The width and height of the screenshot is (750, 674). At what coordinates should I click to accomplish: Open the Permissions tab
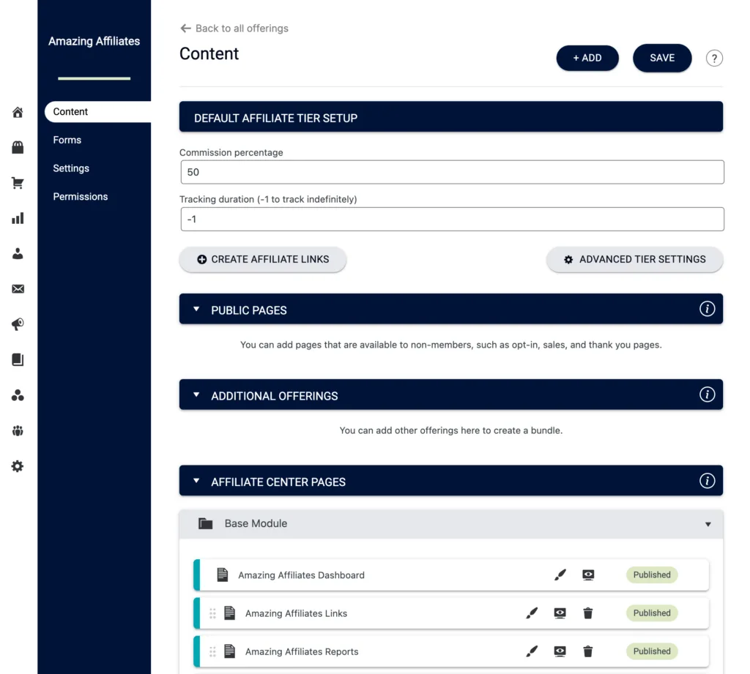[x=81, y=196]
